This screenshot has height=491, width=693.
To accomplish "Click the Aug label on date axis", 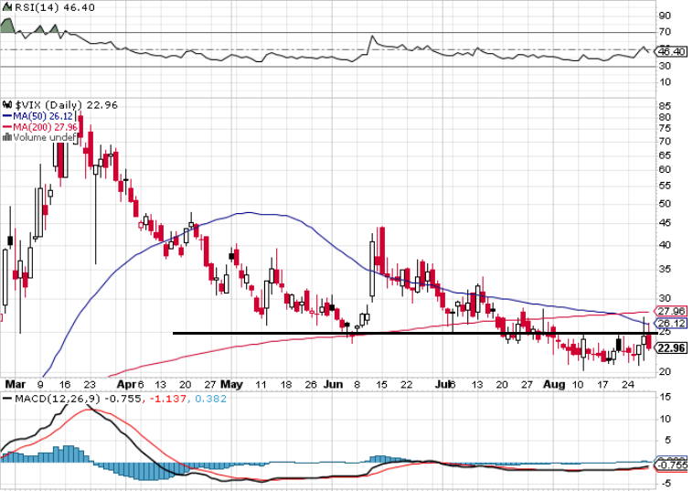I will tap(554, 384).
